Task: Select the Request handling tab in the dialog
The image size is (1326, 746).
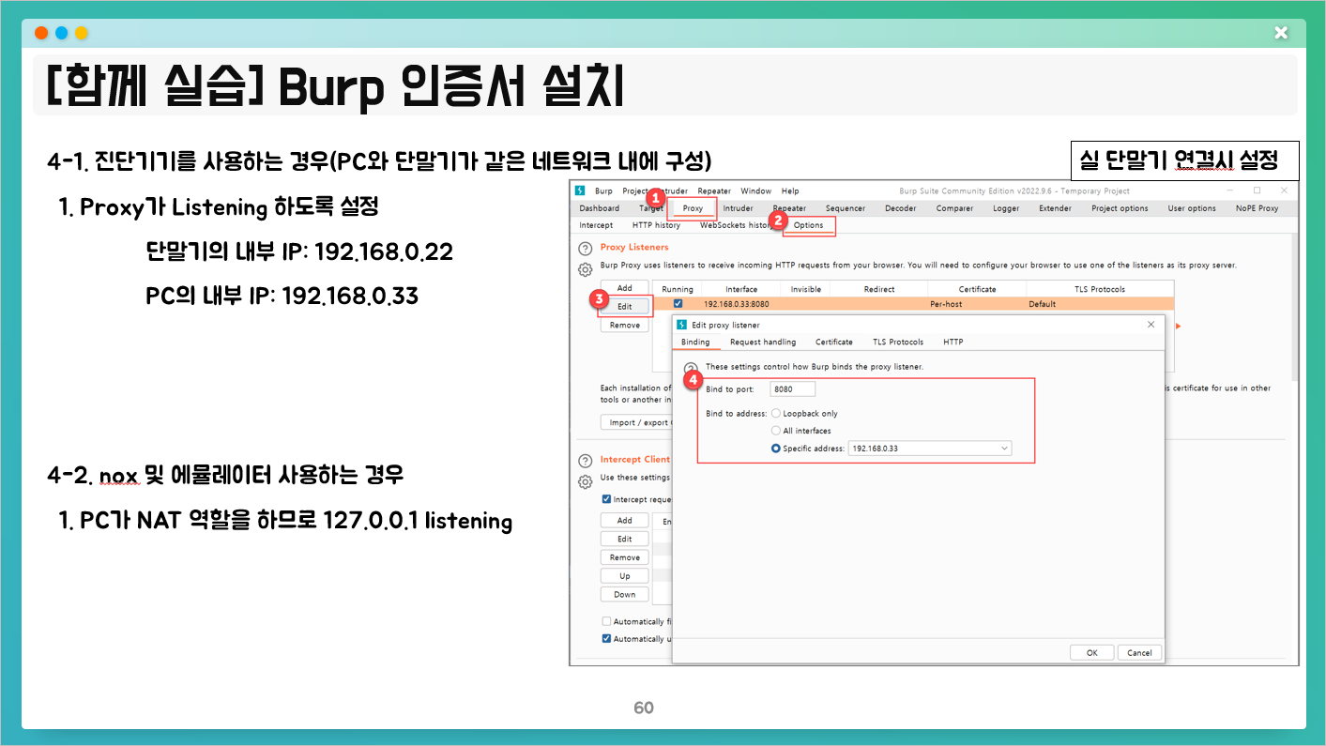Action: click(763, 342)
